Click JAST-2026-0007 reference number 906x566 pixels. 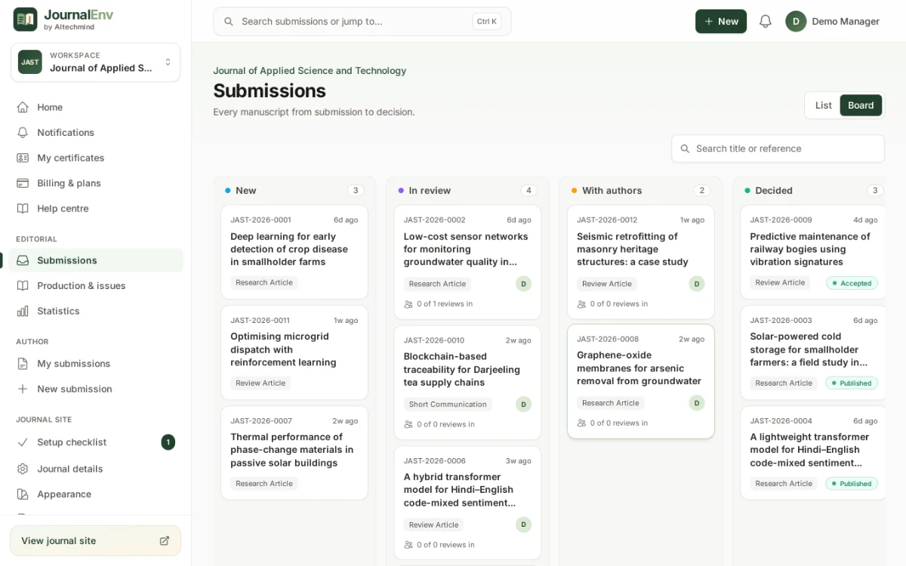tap(260, 420)
